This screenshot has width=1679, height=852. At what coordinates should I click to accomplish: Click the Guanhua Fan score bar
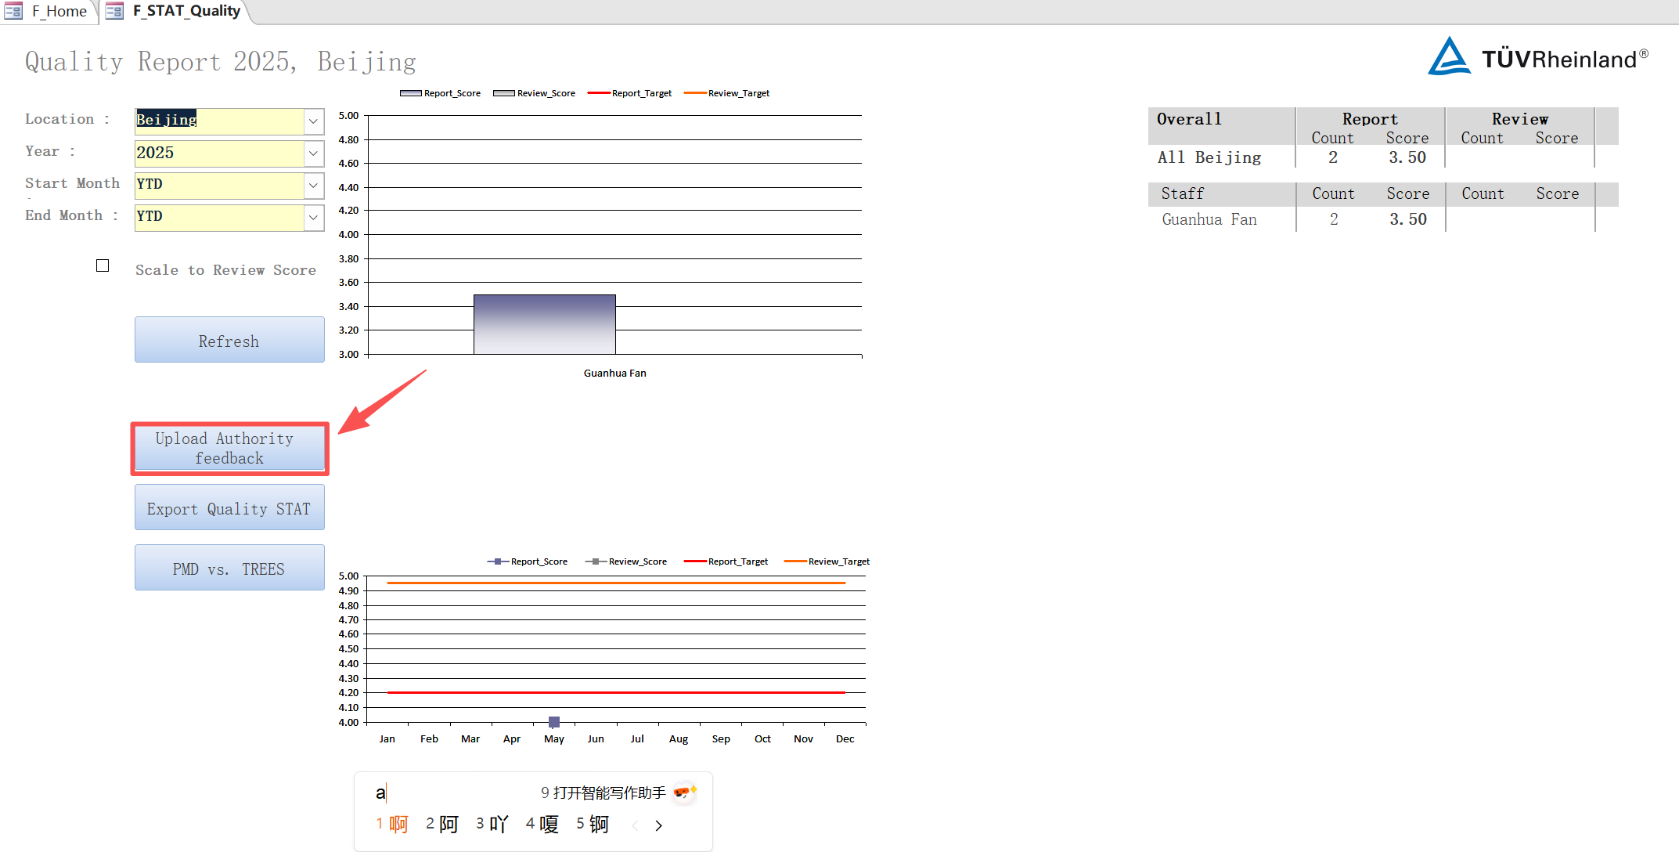pos(544,325)
